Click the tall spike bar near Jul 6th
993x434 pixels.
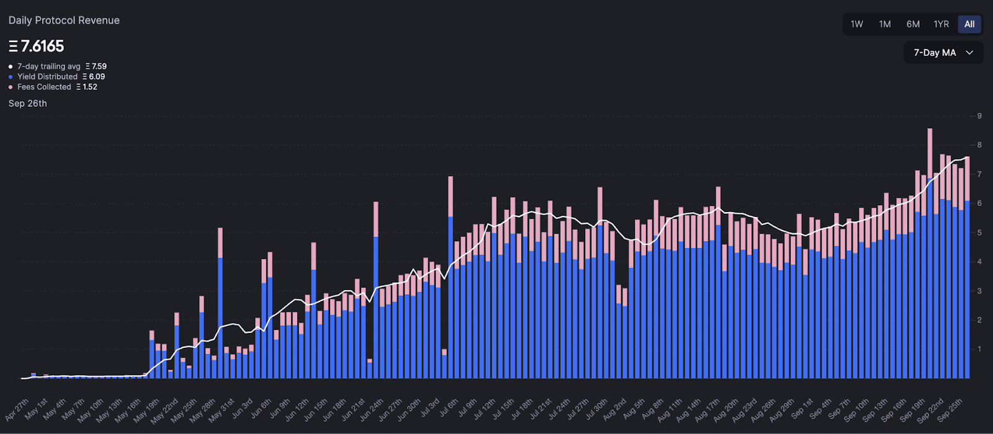pyautogui.click(x=451, y=277)
